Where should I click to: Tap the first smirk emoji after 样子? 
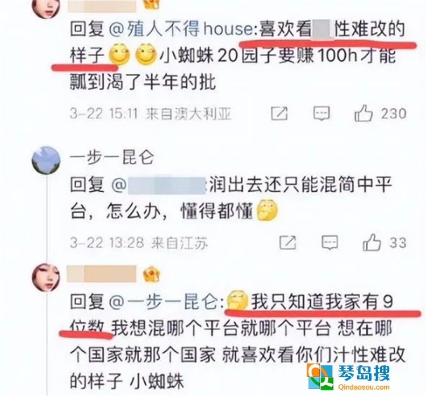[119, 54]
